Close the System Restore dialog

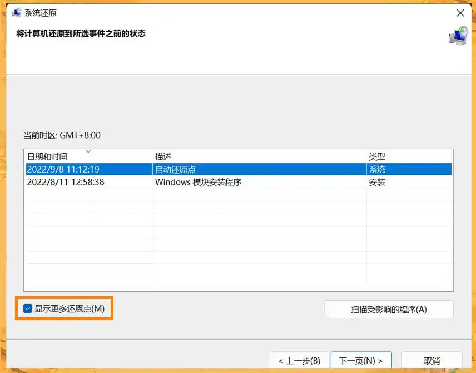[460, 13]
